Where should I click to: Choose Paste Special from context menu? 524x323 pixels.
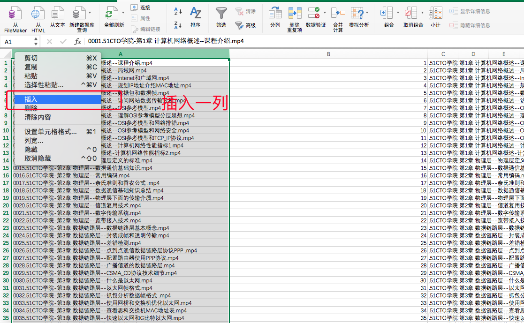(x=58, y=85)
